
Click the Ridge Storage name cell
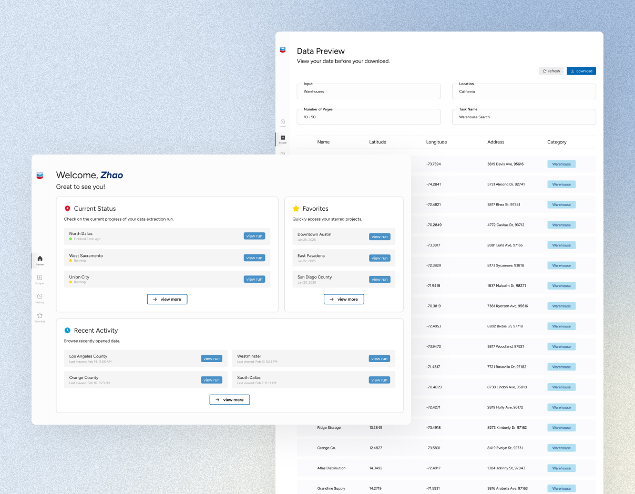(329, 428)
